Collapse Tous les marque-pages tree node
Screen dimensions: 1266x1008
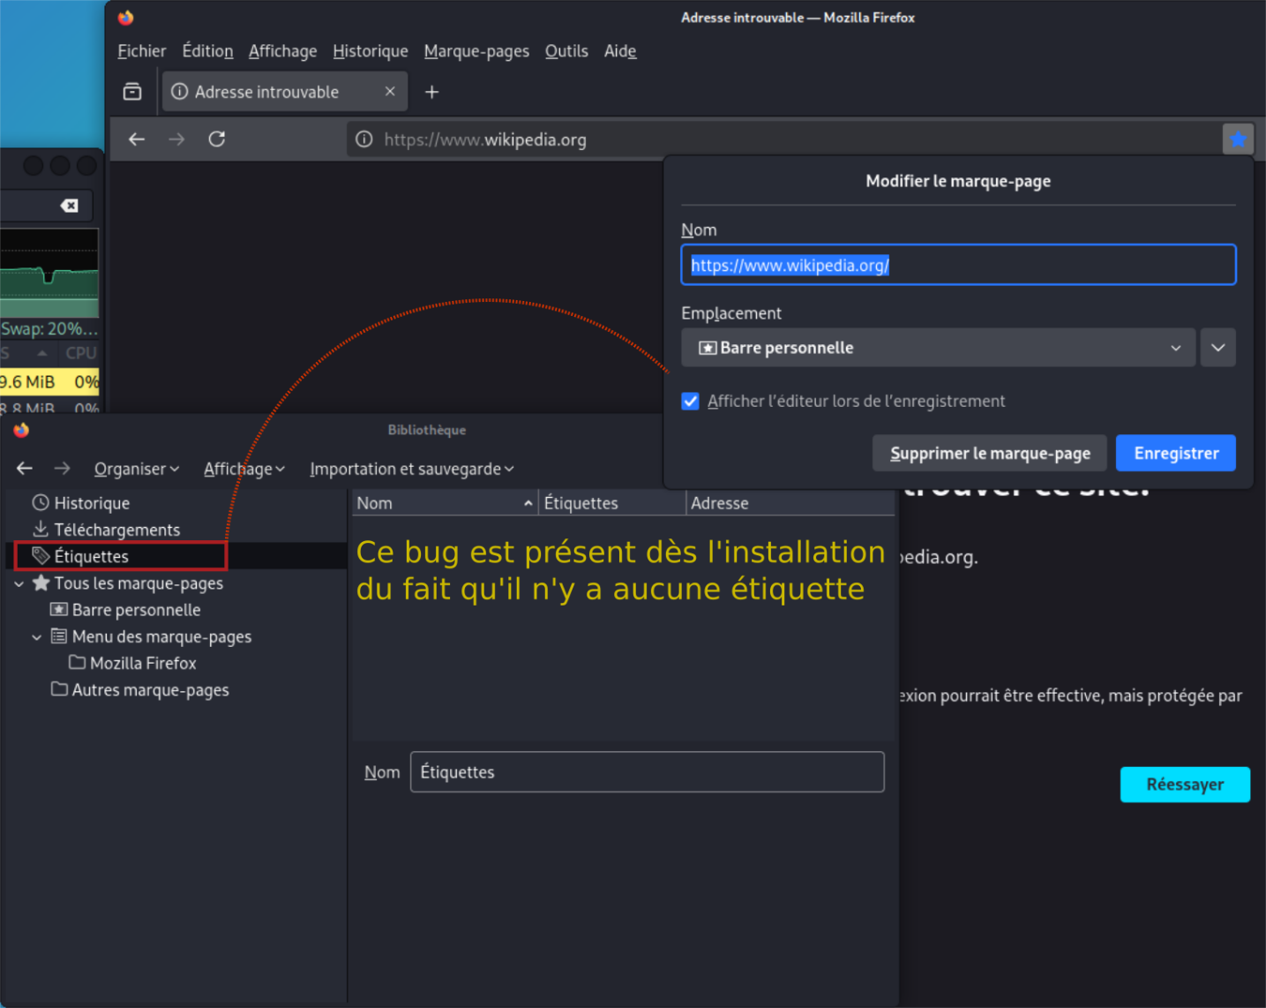(x=19, y=584)
